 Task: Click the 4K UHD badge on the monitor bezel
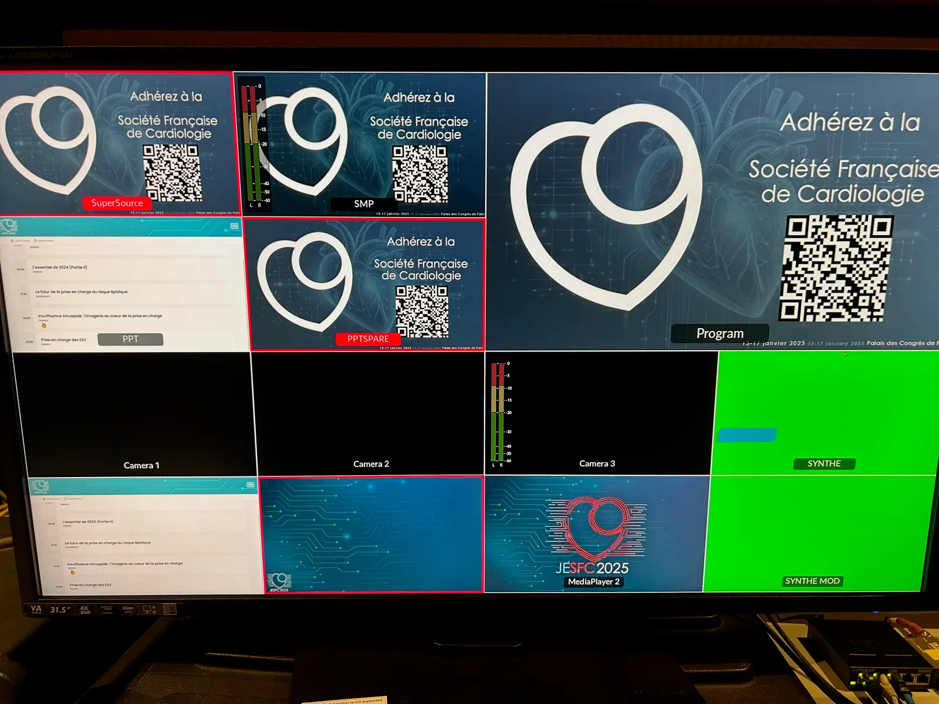[85, 610]
